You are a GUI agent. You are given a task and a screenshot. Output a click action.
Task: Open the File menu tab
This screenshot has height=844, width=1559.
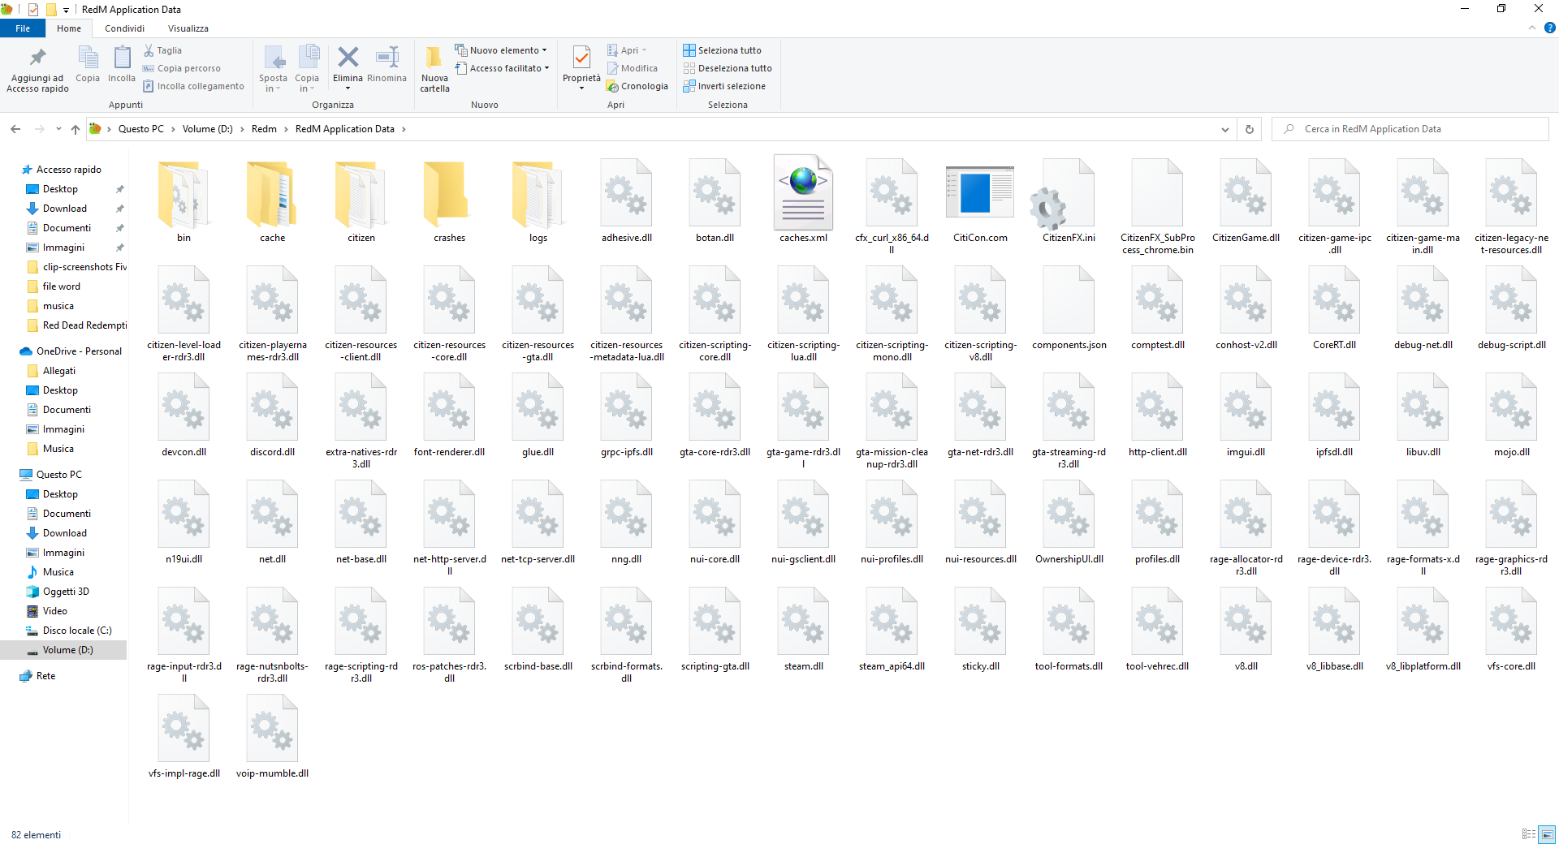[23, 28]
